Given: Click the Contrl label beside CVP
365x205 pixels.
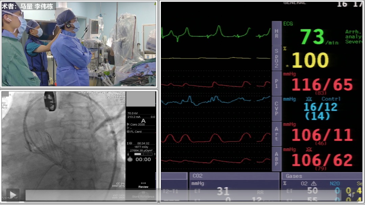Looking at the screenshot, I should [x=331, y=99].
